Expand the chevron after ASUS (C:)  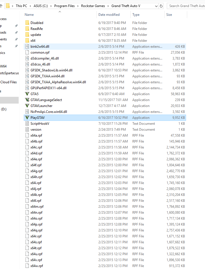point(51,6)
